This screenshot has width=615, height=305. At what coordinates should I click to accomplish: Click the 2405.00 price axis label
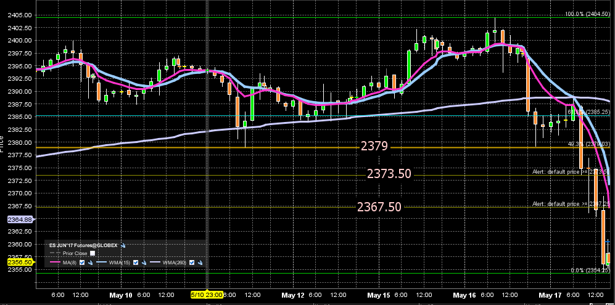20,15
